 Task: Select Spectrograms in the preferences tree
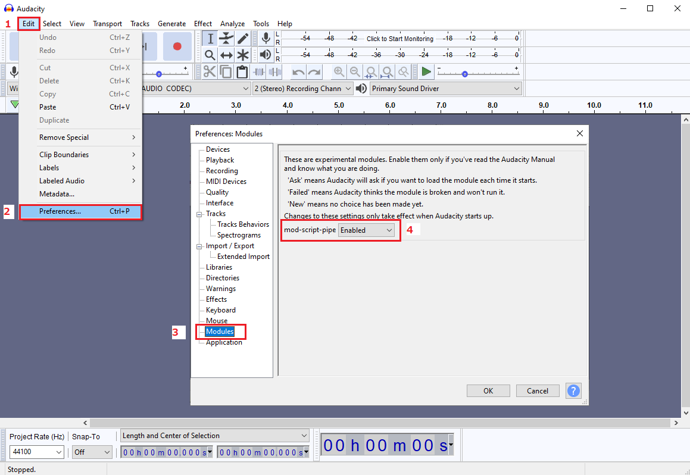[x=239, y=235]
